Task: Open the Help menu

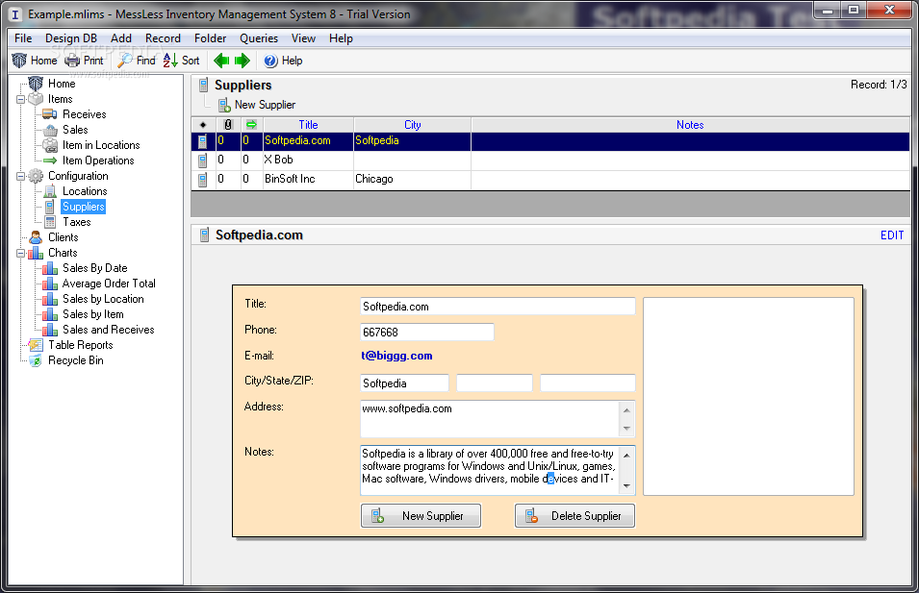Action: click(x=341, y=38)
